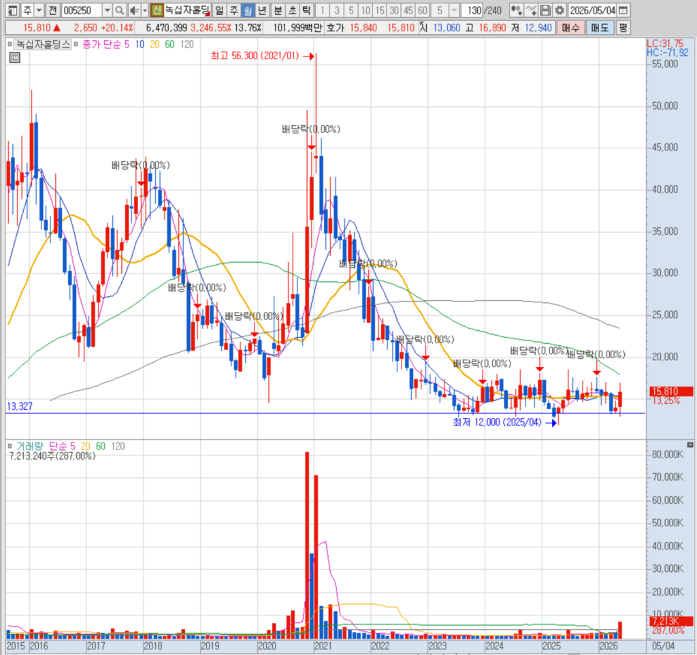Select monthly chart '월' period
This screenshot has height=655, width=697.
pos(248,10)
